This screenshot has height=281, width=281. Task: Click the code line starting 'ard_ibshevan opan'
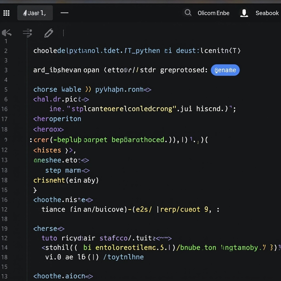120,70
